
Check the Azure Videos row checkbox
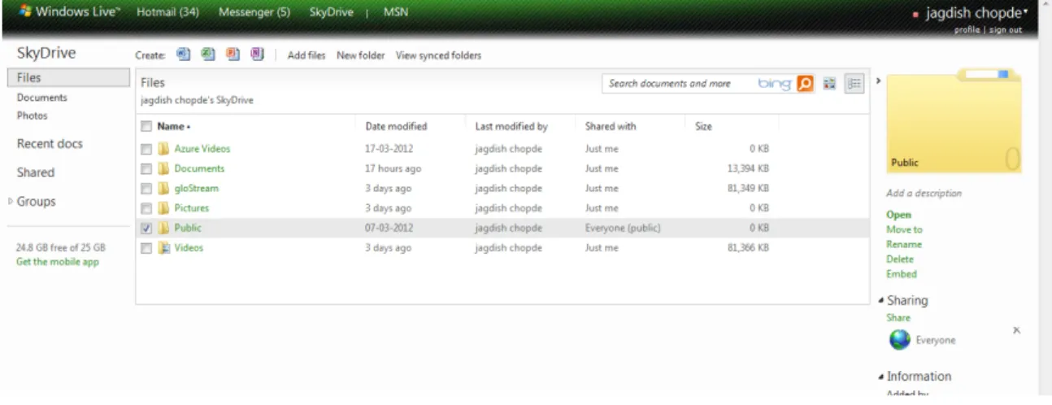[146, 149]
